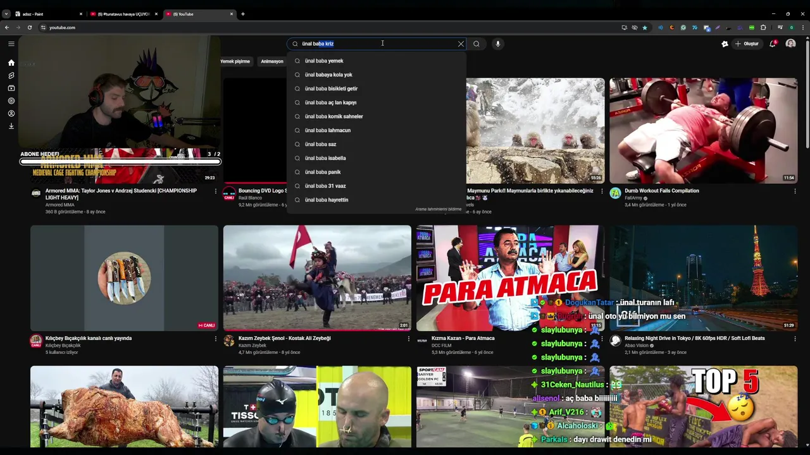
Task: Click the search magnifier button
Action: click(x=477, y=44)
